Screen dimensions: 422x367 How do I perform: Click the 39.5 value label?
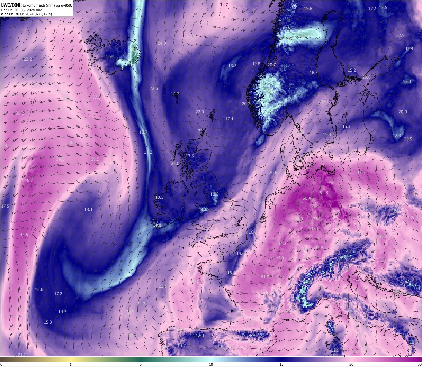pyautogui.click(x=95, y=159)
